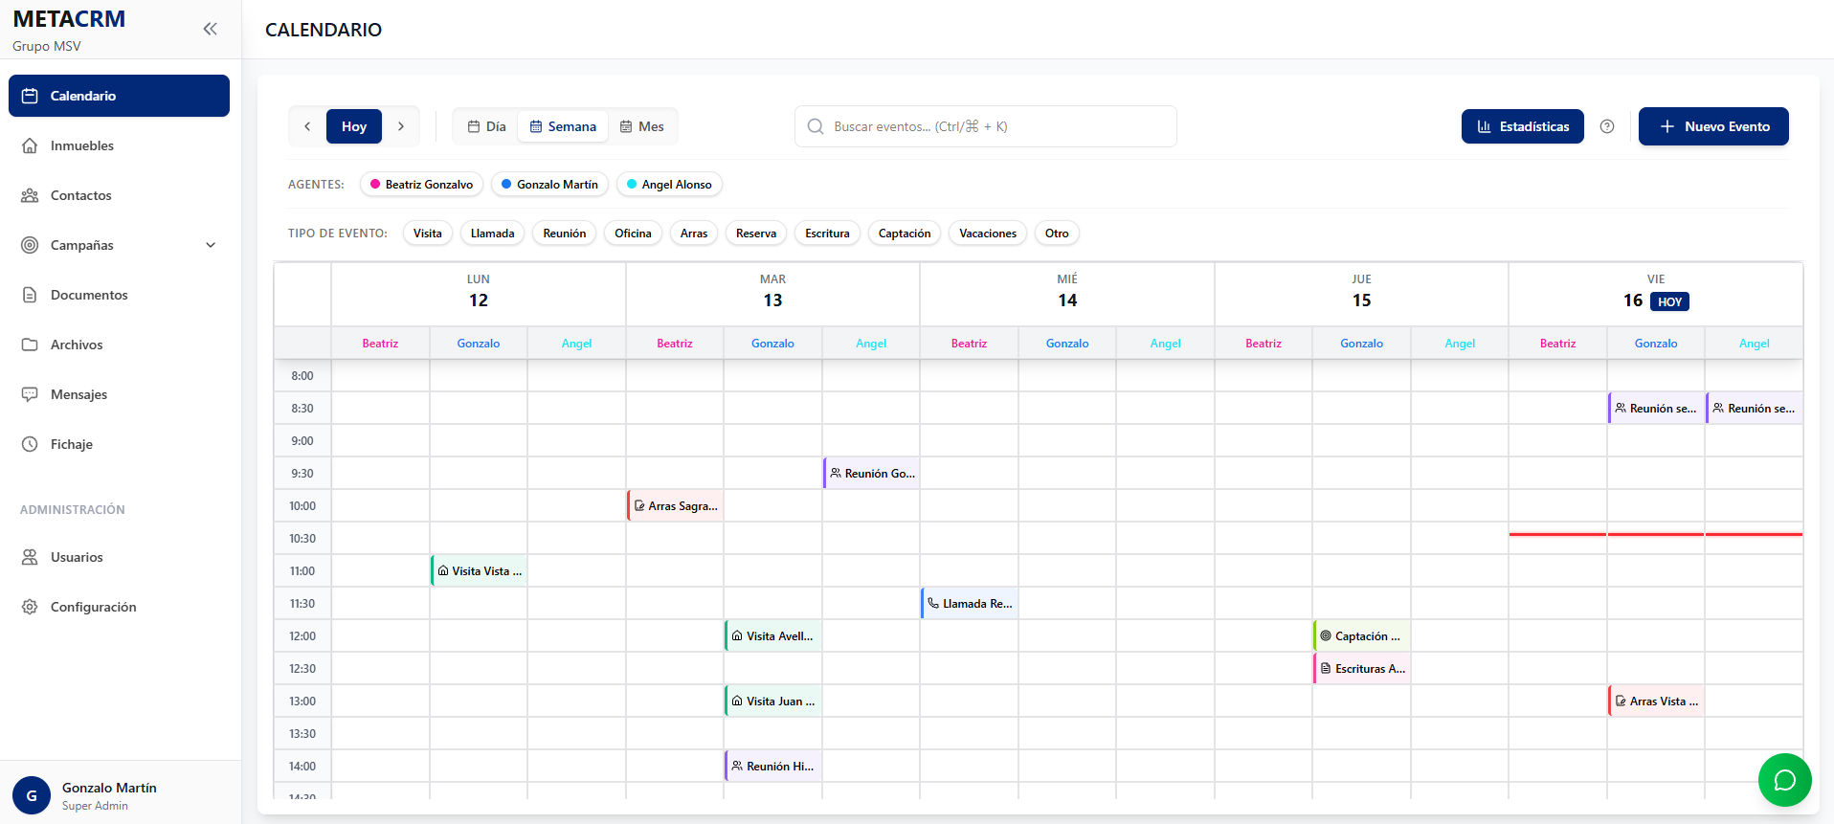Switch to Semana view
1834x824 pixels.
pos(563,126)
